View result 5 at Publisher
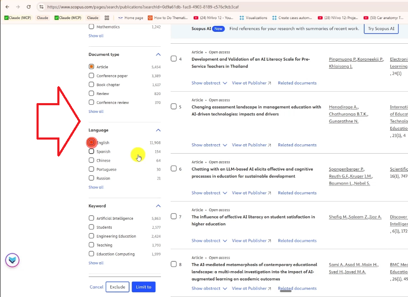The width and height of the screenshot is (408, 297). point(251,145)
